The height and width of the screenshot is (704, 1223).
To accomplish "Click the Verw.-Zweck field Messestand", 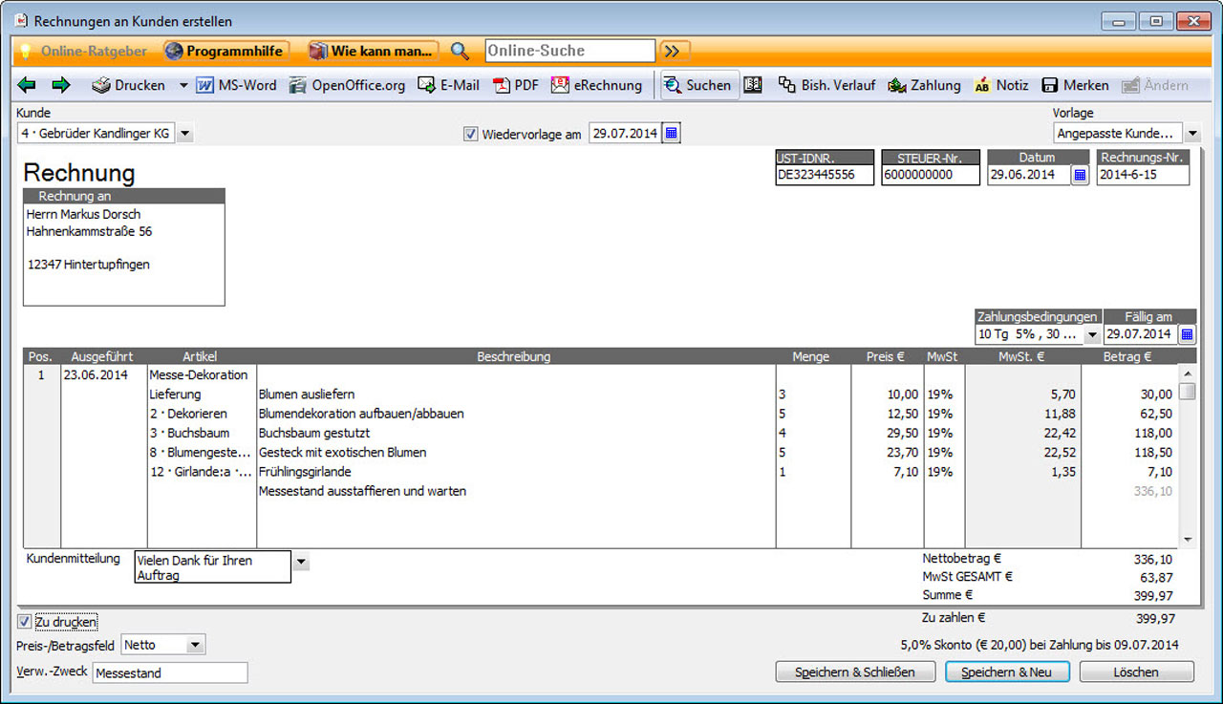I will 170,672.
